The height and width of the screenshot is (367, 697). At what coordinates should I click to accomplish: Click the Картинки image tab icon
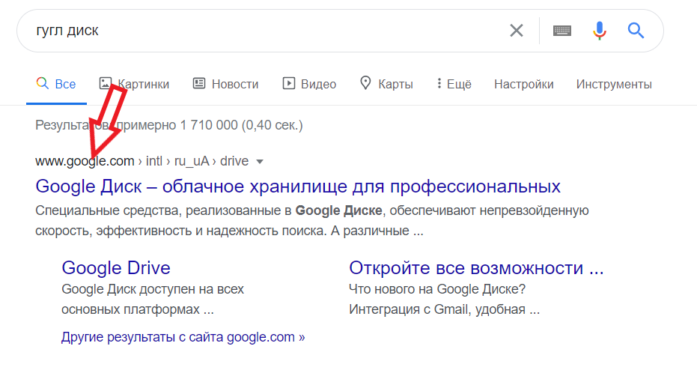pyautogui.click(x=106, y=83)
